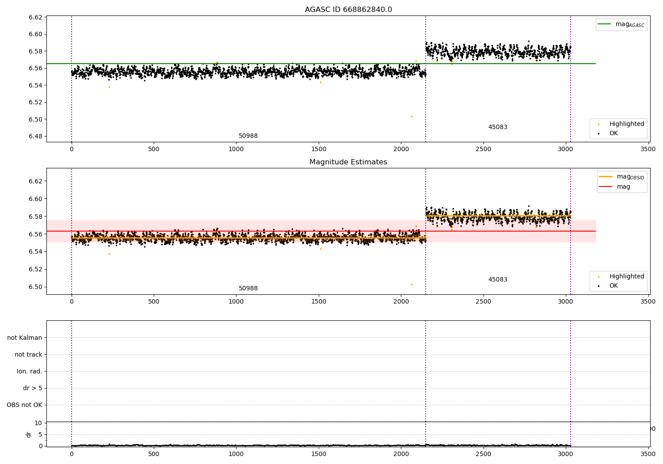Click the 6.62 y-tick in Magnitude Estimates plot
Image resolution: width=663 pixels, height=464 pixels.
[35, 181]
